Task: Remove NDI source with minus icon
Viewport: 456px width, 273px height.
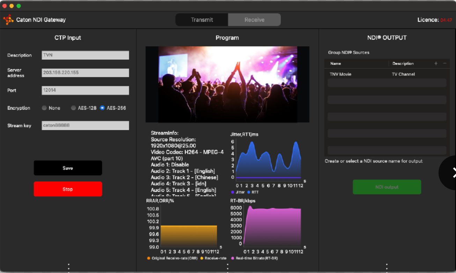Action: pos(444,64)
